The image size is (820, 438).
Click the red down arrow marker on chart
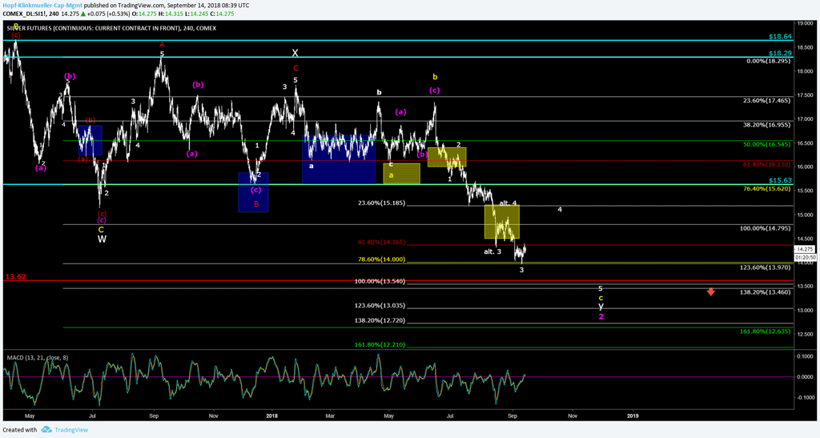[x=711, y=291]
